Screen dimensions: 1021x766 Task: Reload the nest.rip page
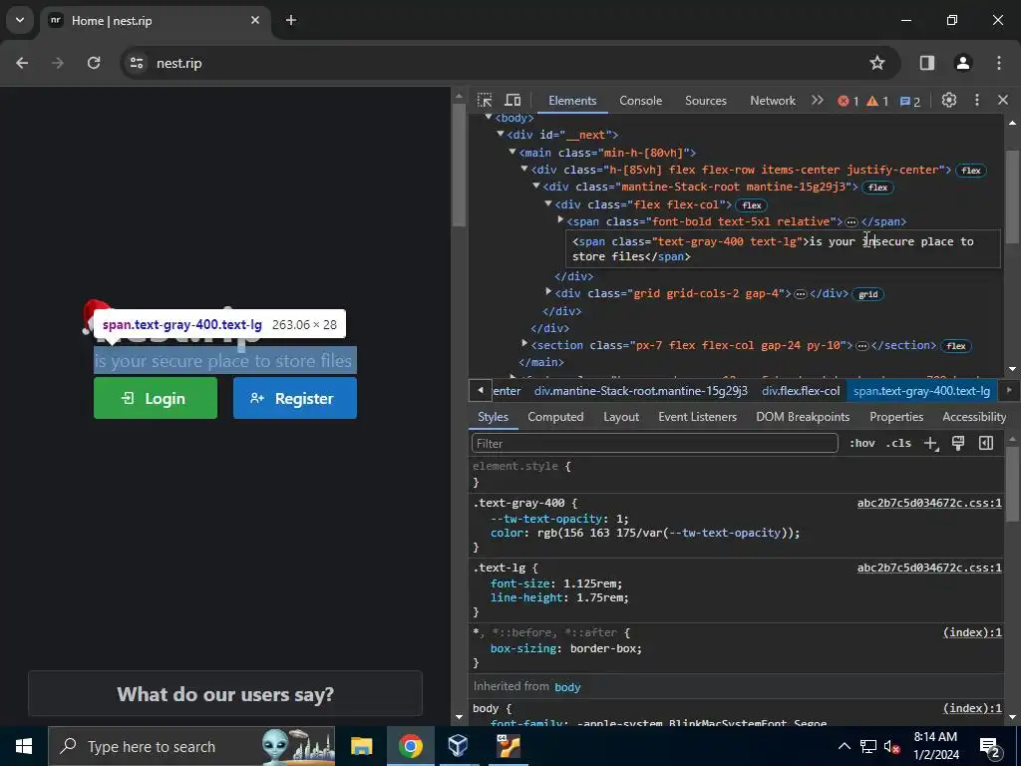tap(94, 63)
